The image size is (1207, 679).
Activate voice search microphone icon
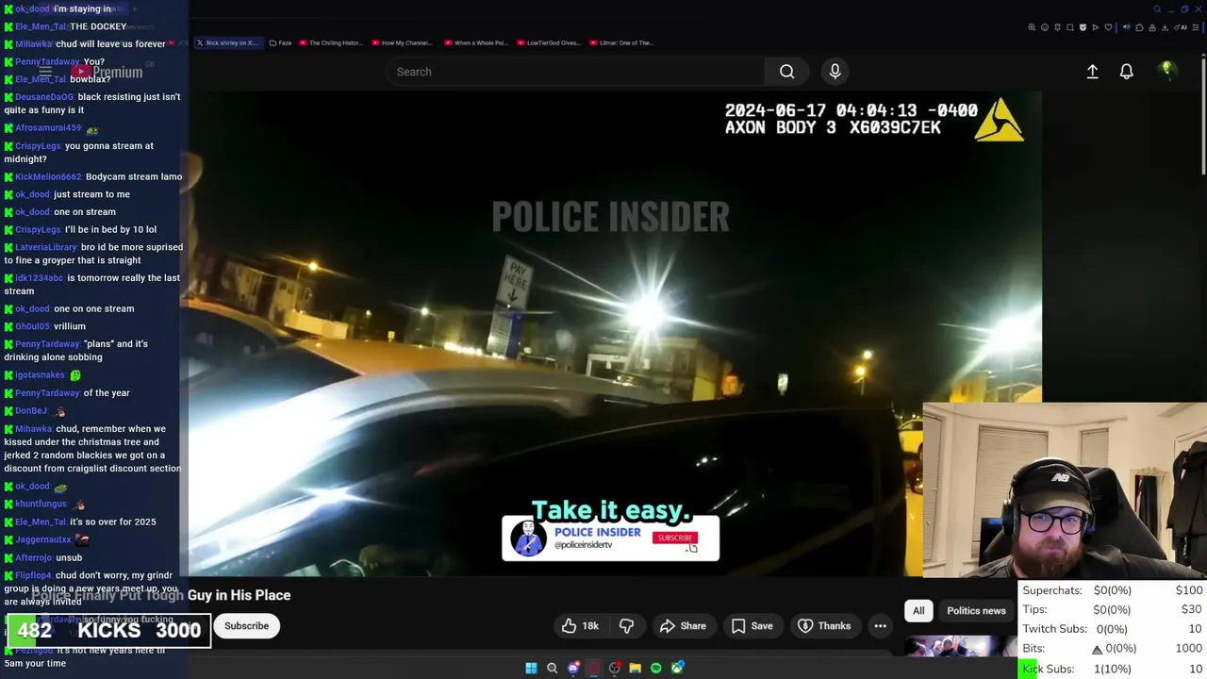pos(835,72)
